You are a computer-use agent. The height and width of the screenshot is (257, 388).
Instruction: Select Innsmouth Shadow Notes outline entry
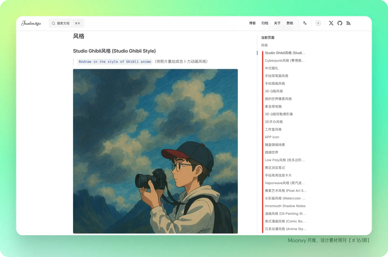point(285,206)
